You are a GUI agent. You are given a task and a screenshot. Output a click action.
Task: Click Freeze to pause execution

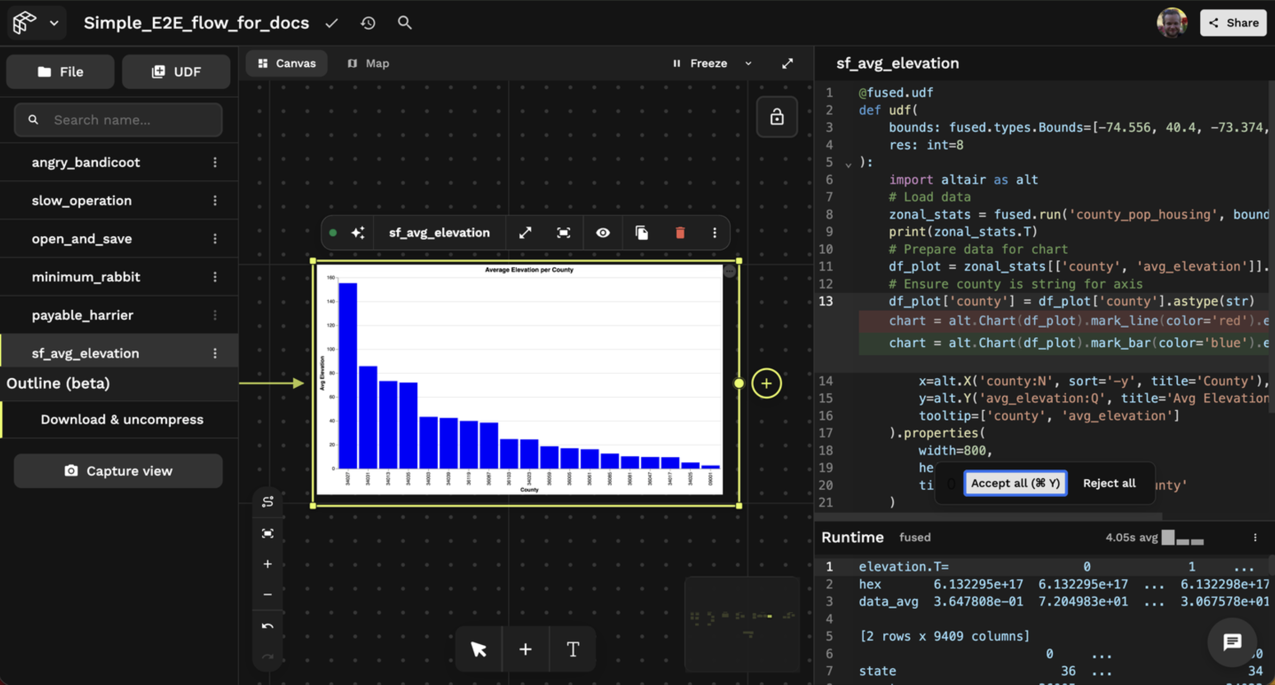point(700,63)
